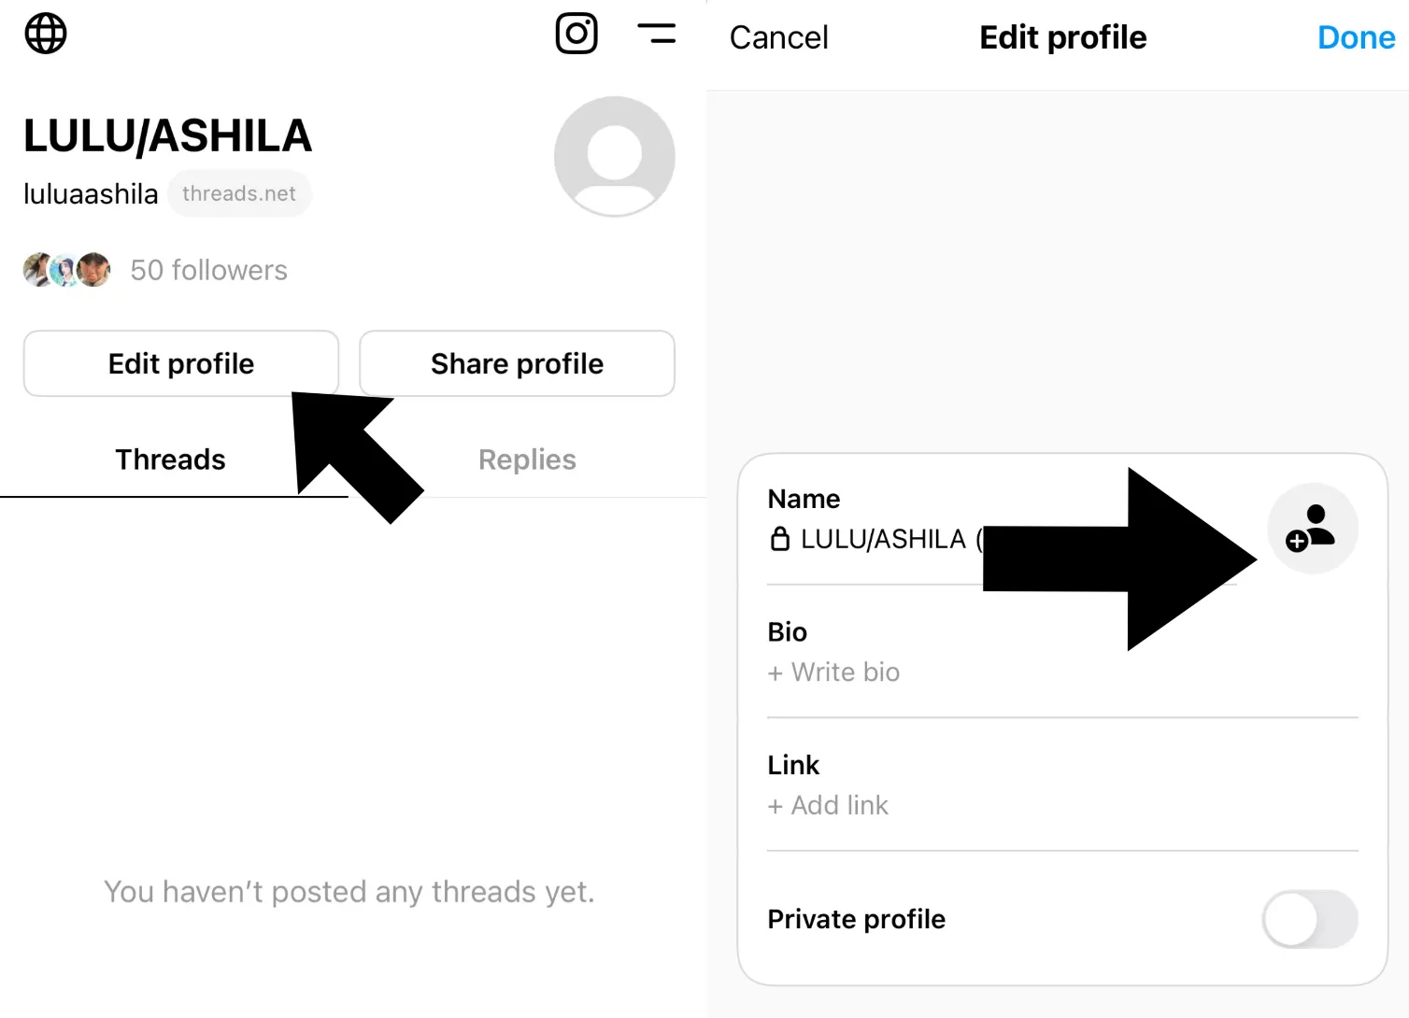Click the add profile photo icon
Screen dimensions: 1409x1018
pyautogui.click(x=1311, y=529)
